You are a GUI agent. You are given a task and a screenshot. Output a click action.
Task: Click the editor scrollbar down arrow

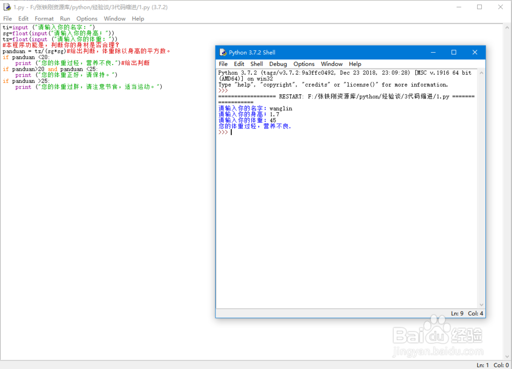(507, 356)
